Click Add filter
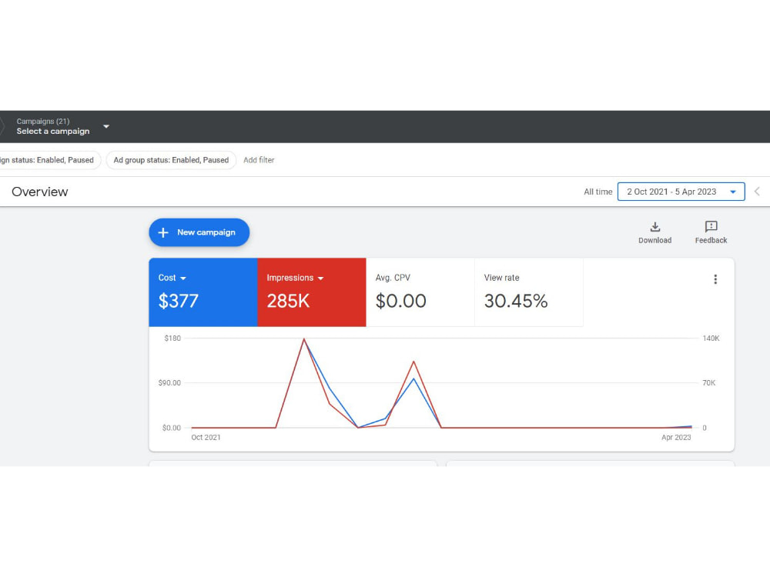 pos(259,160)
